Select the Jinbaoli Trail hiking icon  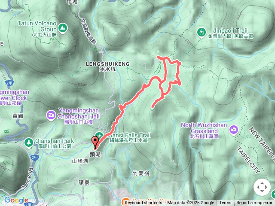202,33
